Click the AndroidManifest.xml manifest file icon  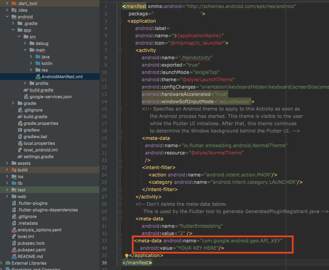point(38,77)
